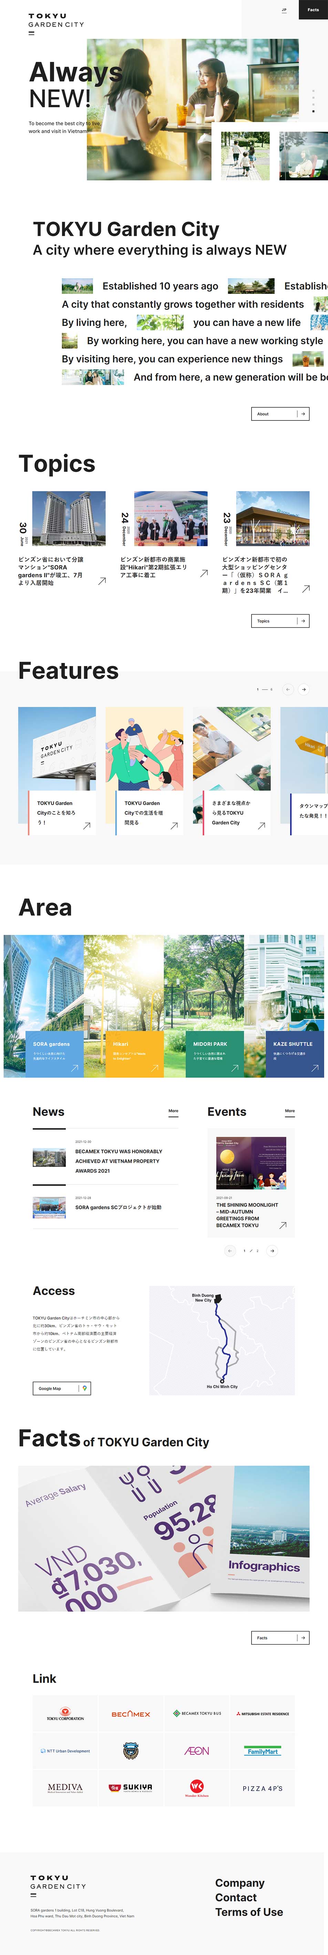Image resolution: width=328 pixels, height=1955 pixels.
Task: Click the Binh Duong to Ho Chi Minh map
Action: [222, 1340]
